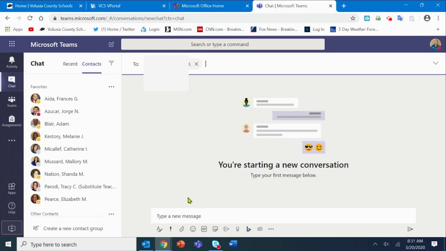Open 5 Day Weather Forecast bookmark
The image size is (446, 251).
tap(354, 29)
